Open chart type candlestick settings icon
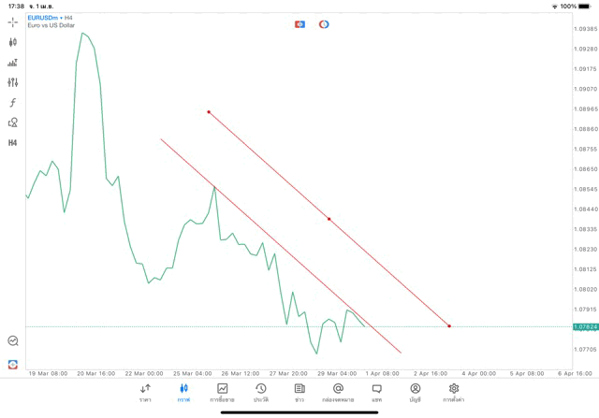599x418 pixels. [x=13, y=42]
